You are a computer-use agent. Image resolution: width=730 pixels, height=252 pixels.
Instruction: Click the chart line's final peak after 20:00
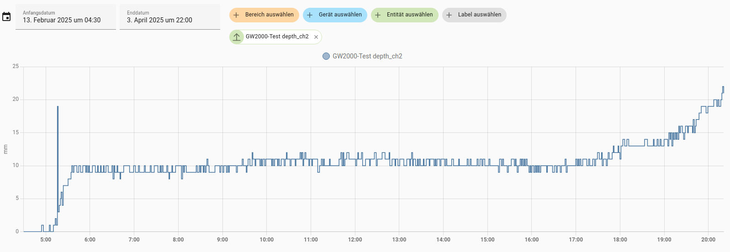[x=723, y=87]
